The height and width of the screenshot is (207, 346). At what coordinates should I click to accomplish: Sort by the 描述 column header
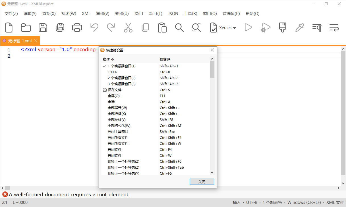129,60
